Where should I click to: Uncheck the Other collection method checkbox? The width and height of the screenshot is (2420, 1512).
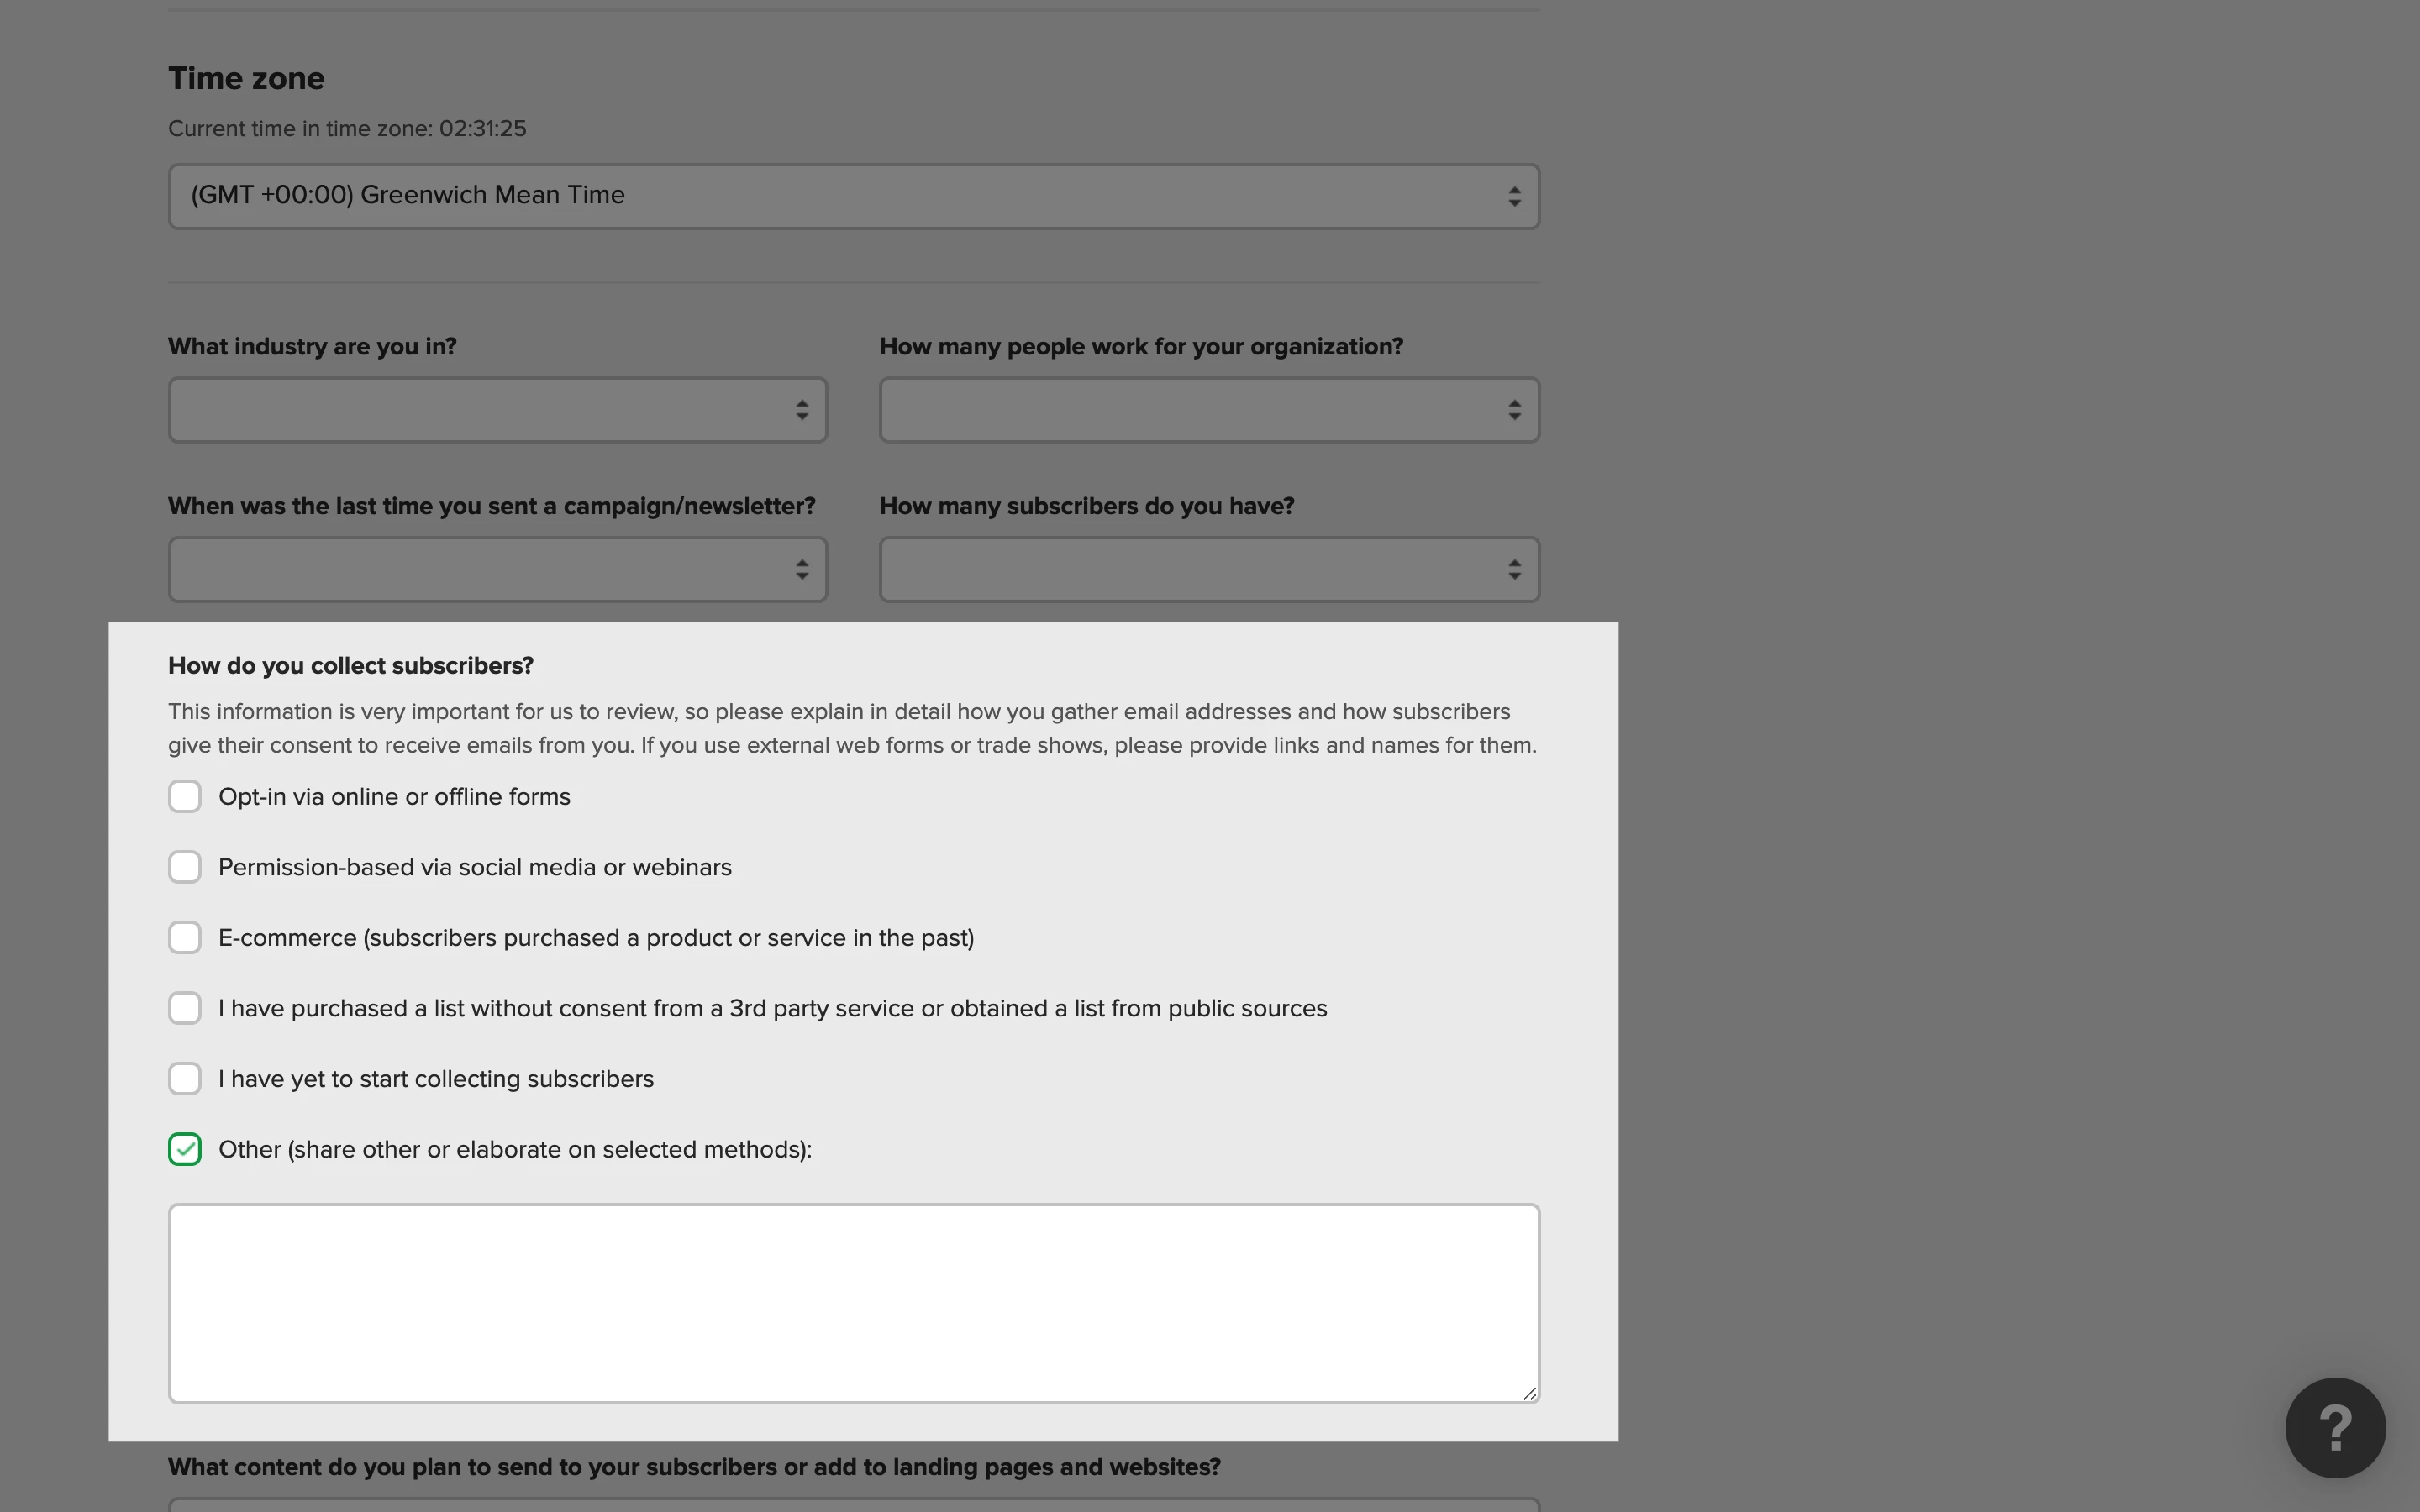point(185,1150)
